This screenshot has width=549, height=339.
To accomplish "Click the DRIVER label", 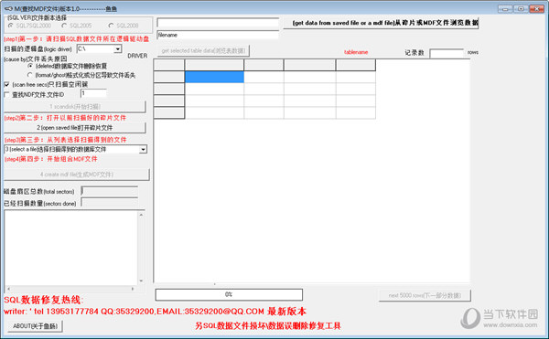I will [x=137, y=56].
